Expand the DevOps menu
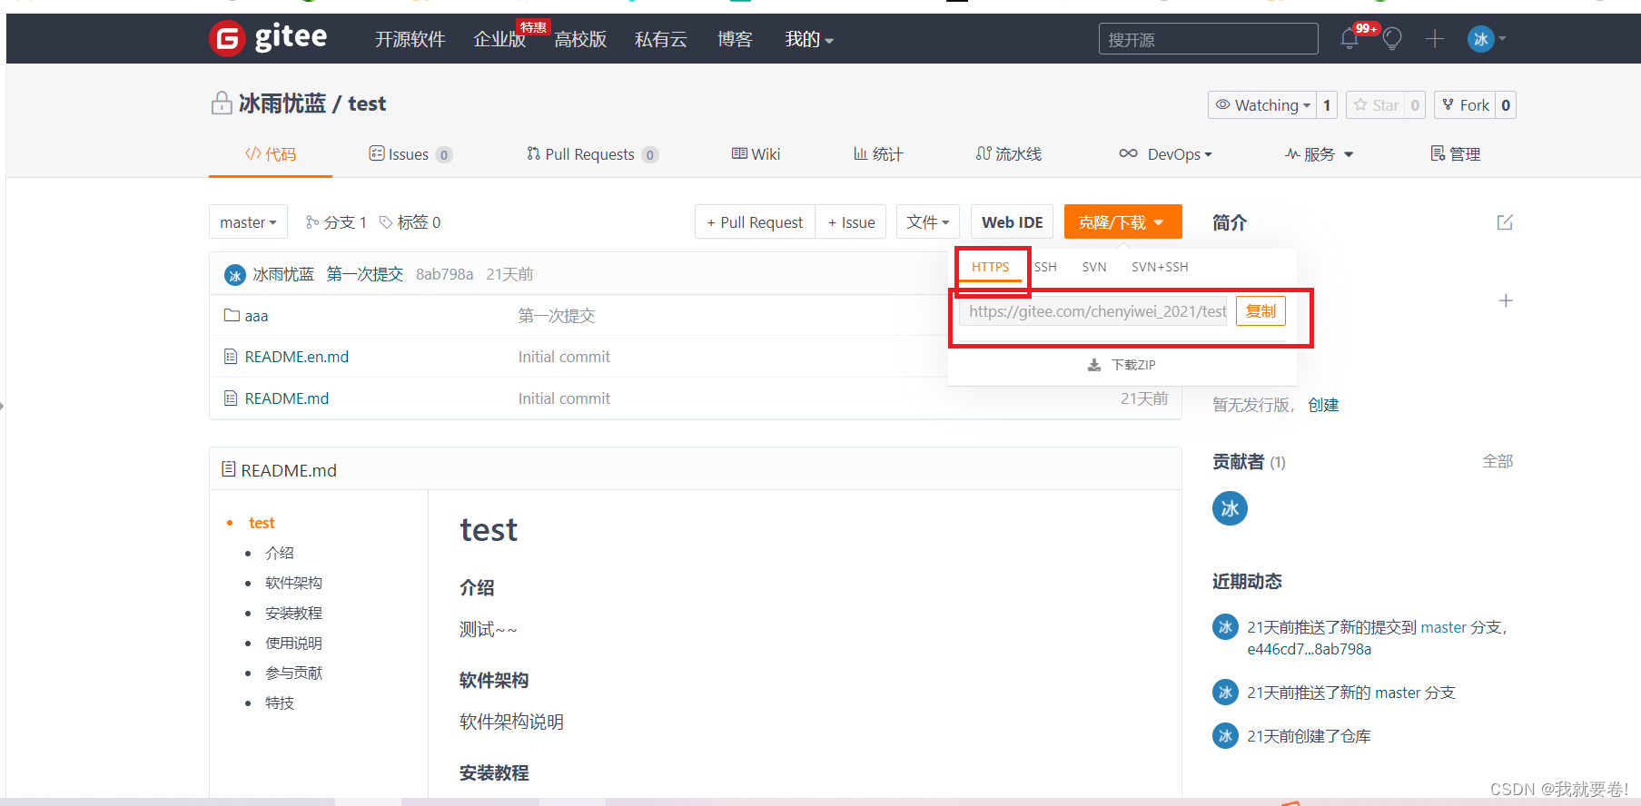The width and height of the screenshot is (1641, 806). (x=1166, y=154)
